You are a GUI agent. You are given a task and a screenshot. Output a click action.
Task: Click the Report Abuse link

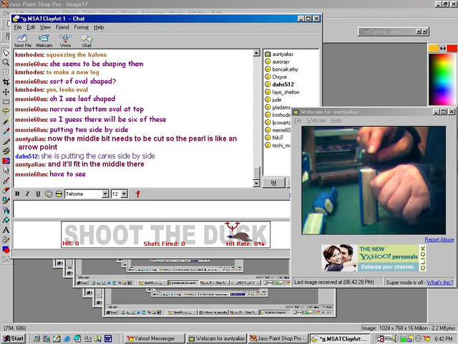(439, 239)
